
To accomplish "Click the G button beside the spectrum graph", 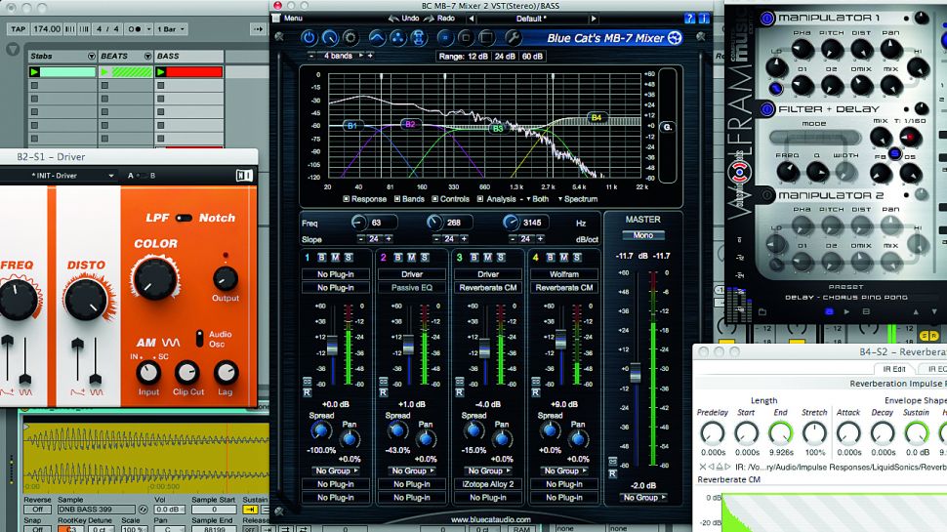I will (x=668, y=128).
